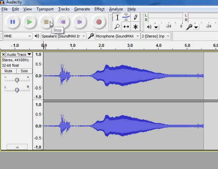Screen dimensions: 218x169
Task: Click the left channel vertical scale 1.0 label
Action: click(39, 54)
